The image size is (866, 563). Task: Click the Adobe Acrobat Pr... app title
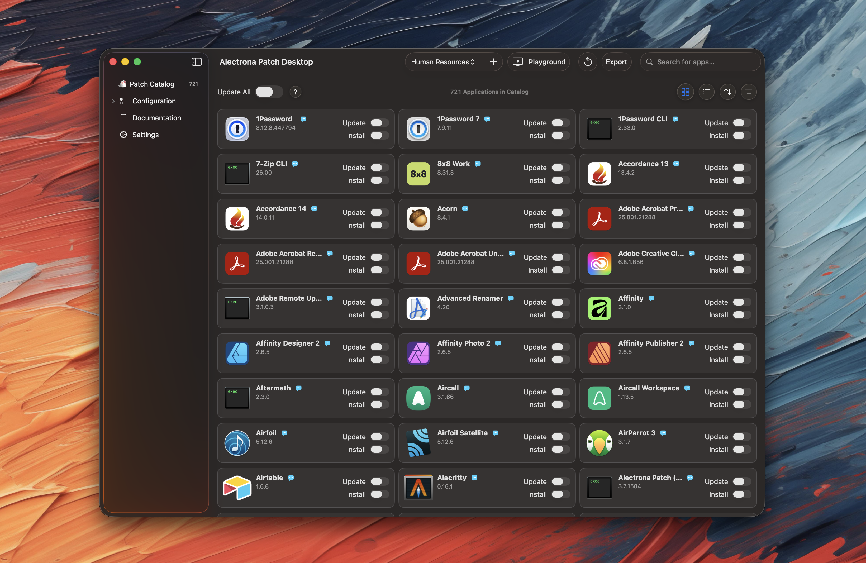pos(650,209)
